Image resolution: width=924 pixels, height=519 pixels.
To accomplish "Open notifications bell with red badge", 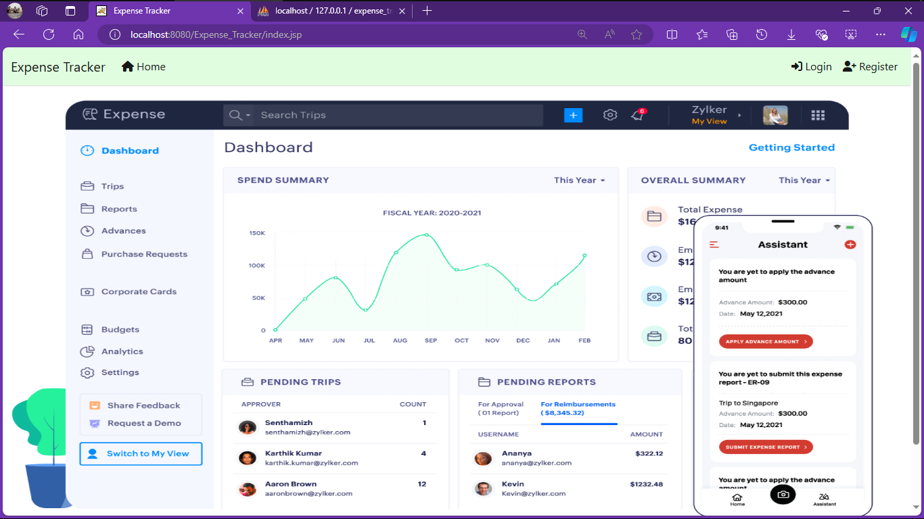I will pos(638,115).
